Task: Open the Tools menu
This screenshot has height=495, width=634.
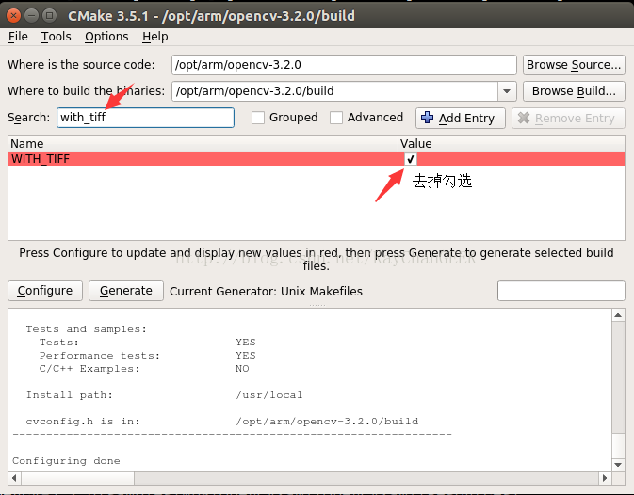Action: [x=57, y=37]
